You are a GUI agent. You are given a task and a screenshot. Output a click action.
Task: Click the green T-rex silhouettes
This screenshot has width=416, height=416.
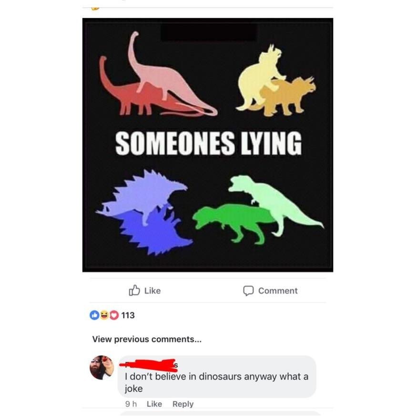pos(257,210)
